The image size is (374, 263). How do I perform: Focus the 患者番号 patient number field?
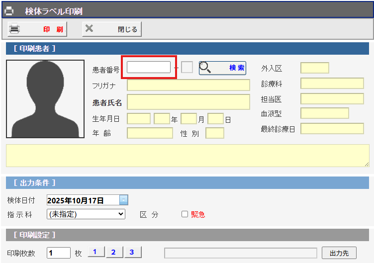149,67
